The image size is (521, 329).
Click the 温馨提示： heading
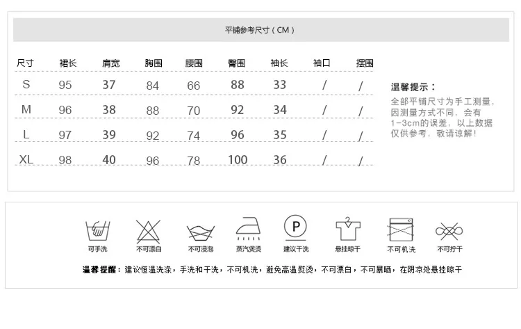coord(413,87)
